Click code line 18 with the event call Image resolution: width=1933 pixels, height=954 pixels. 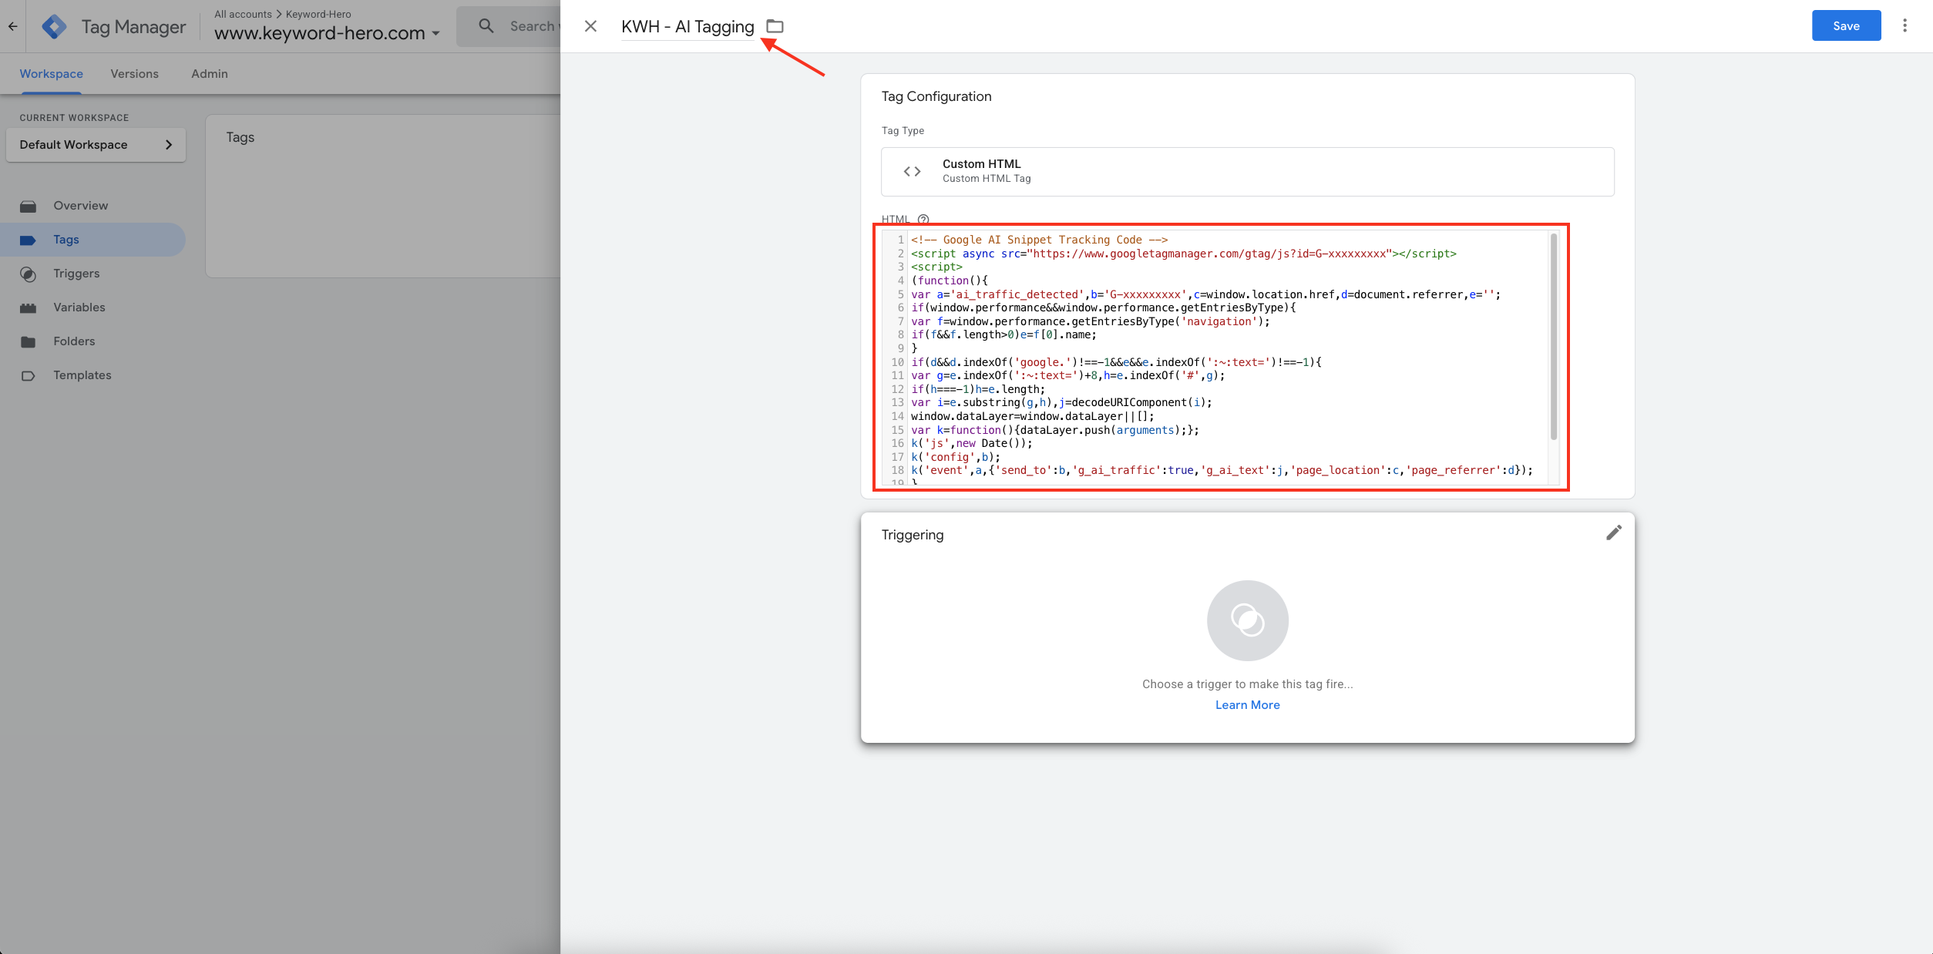pos(1222,470)
